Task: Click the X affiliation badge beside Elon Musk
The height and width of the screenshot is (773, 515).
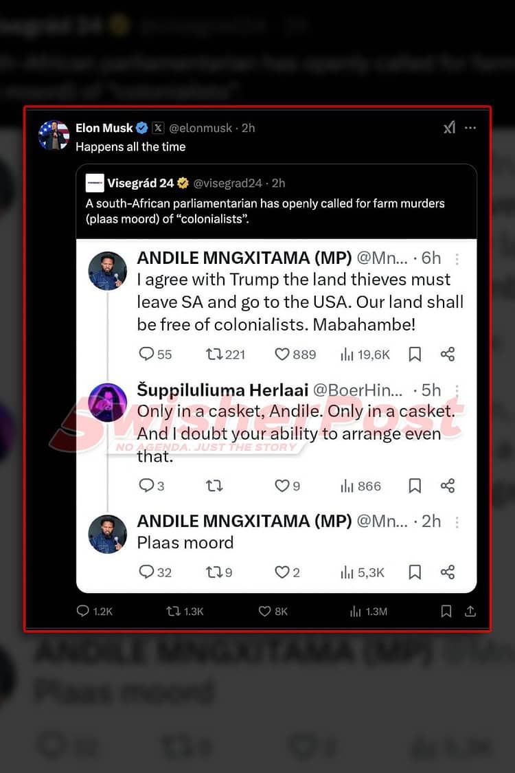Action: [158, 128]
